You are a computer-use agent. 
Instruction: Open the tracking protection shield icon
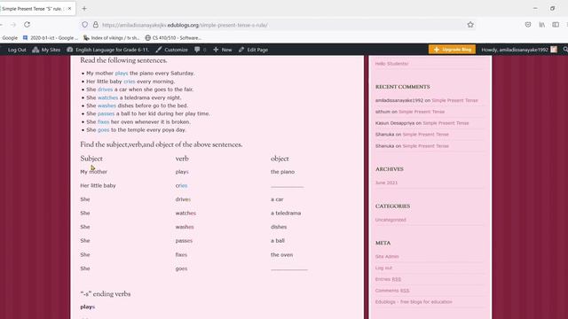pyautogui.click(x=85, y=25)
